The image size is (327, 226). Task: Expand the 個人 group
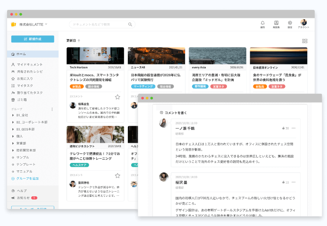click(13, 137)
